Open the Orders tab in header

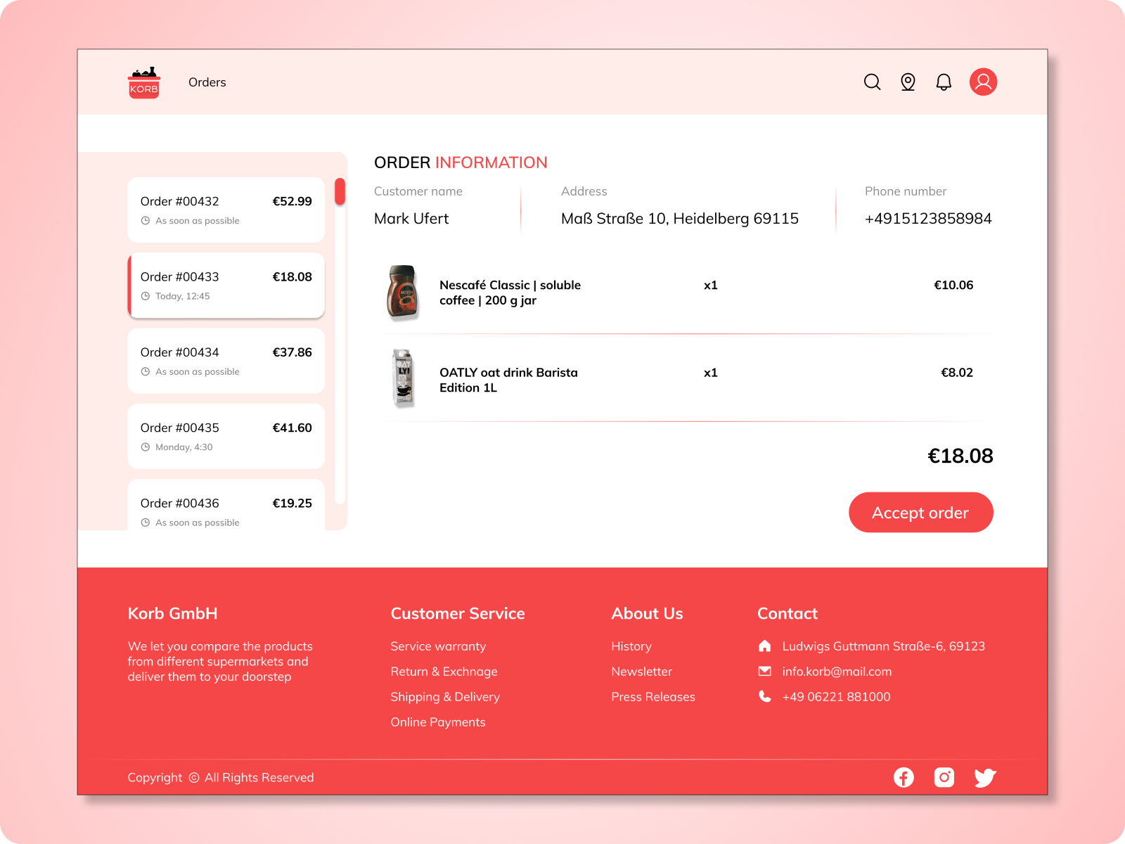207,82
